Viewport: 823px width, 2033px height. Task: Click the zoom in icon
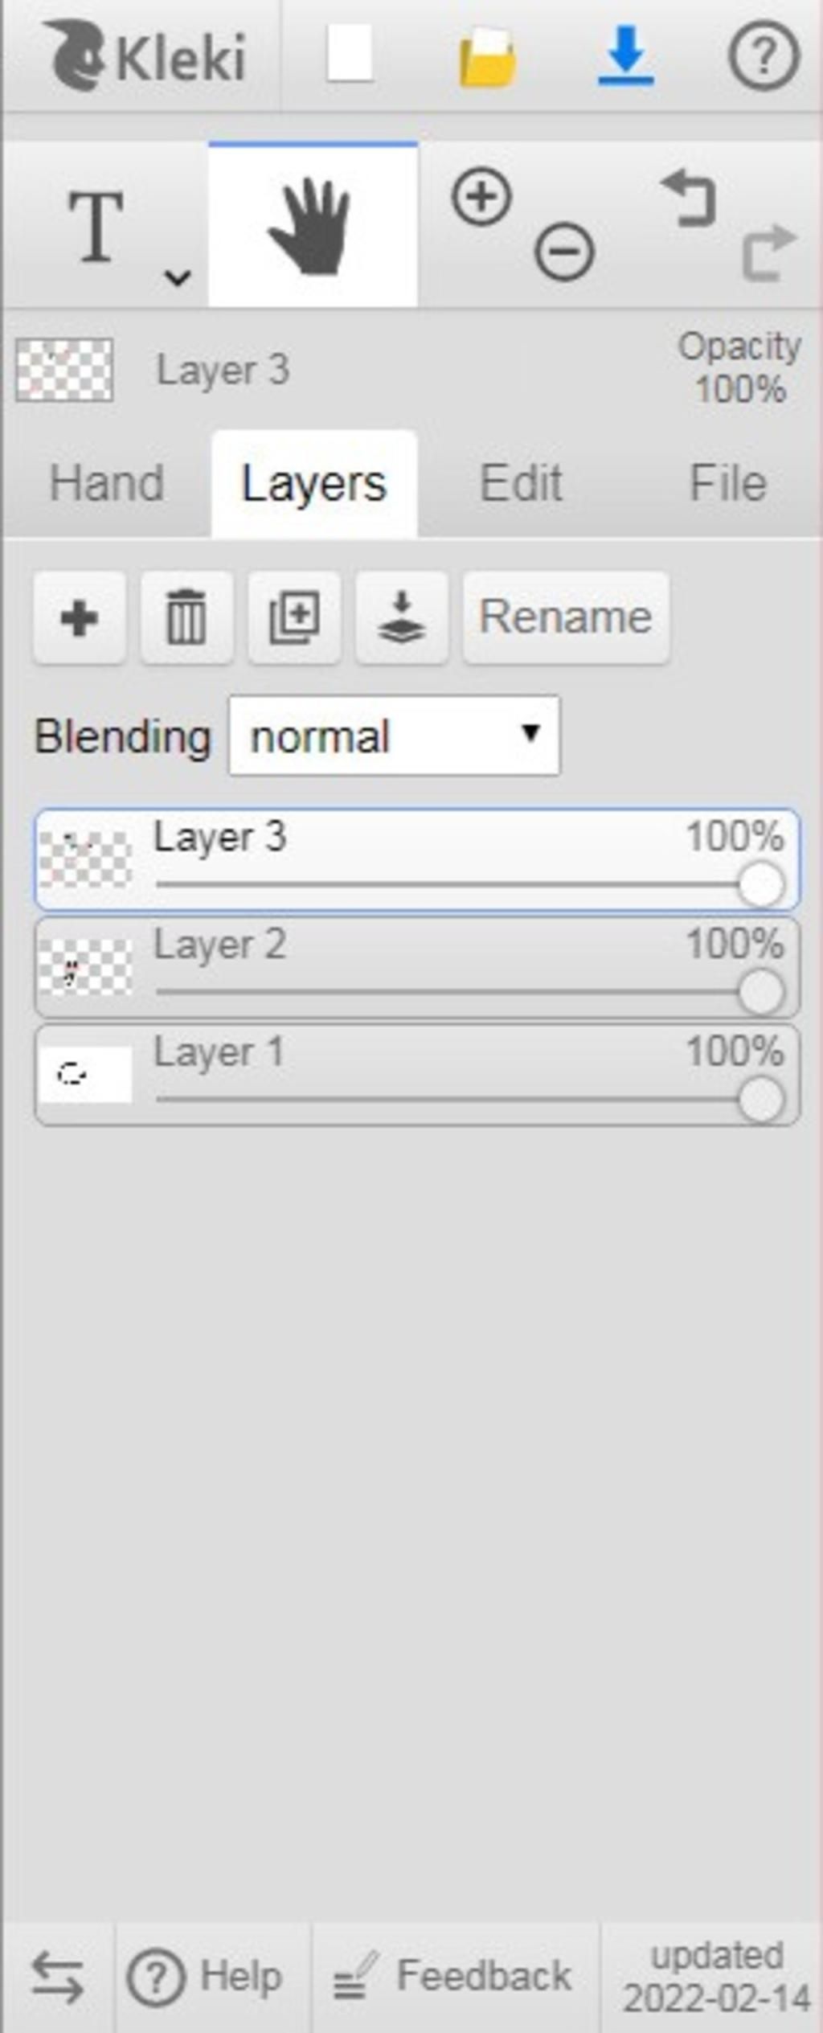[481, 197]
